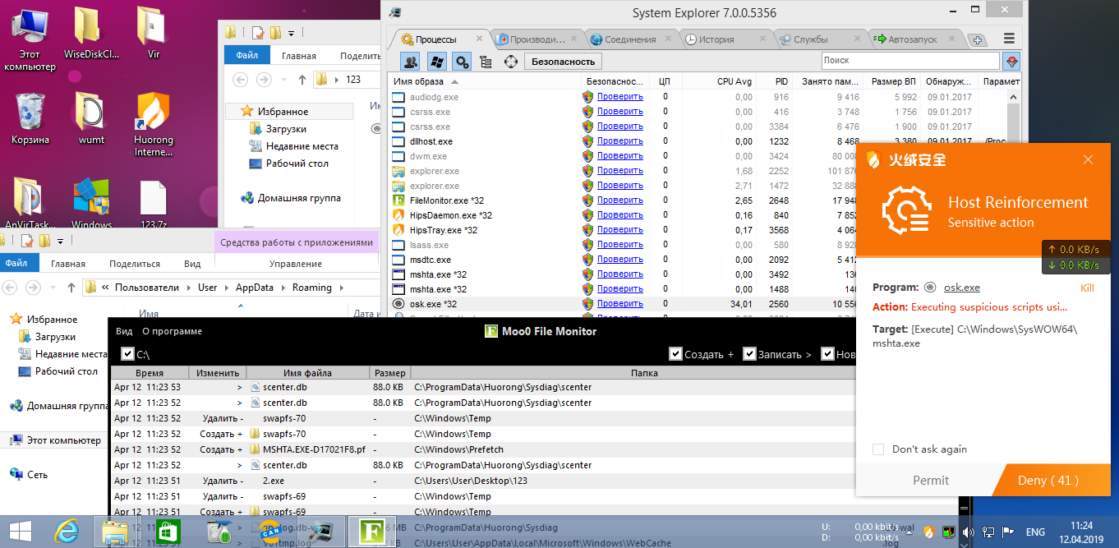Viewport: 1119px width, 548px height.
Task: Open Этот компьютер desktop icon
Action: [x=30, y=39]
